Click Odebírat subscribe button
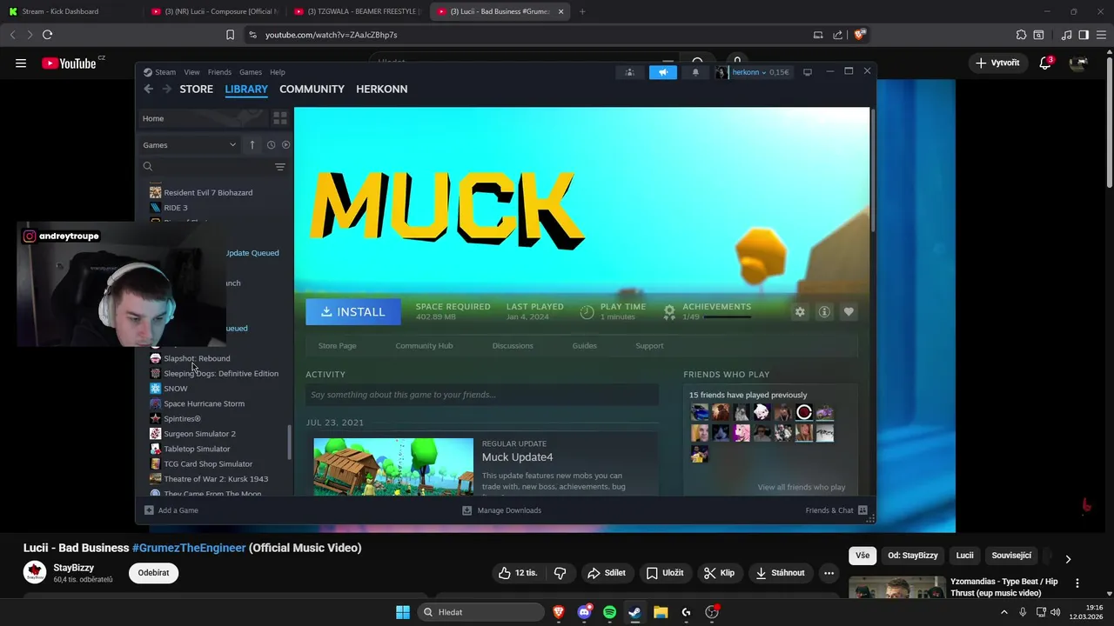The height and width of the screenshot is (626, 1114). pos(153,573)
